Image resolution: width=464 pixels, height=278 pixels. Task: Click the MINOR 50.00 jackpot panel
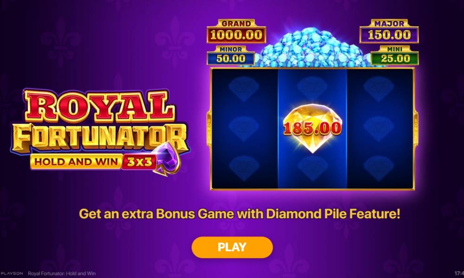231,55
